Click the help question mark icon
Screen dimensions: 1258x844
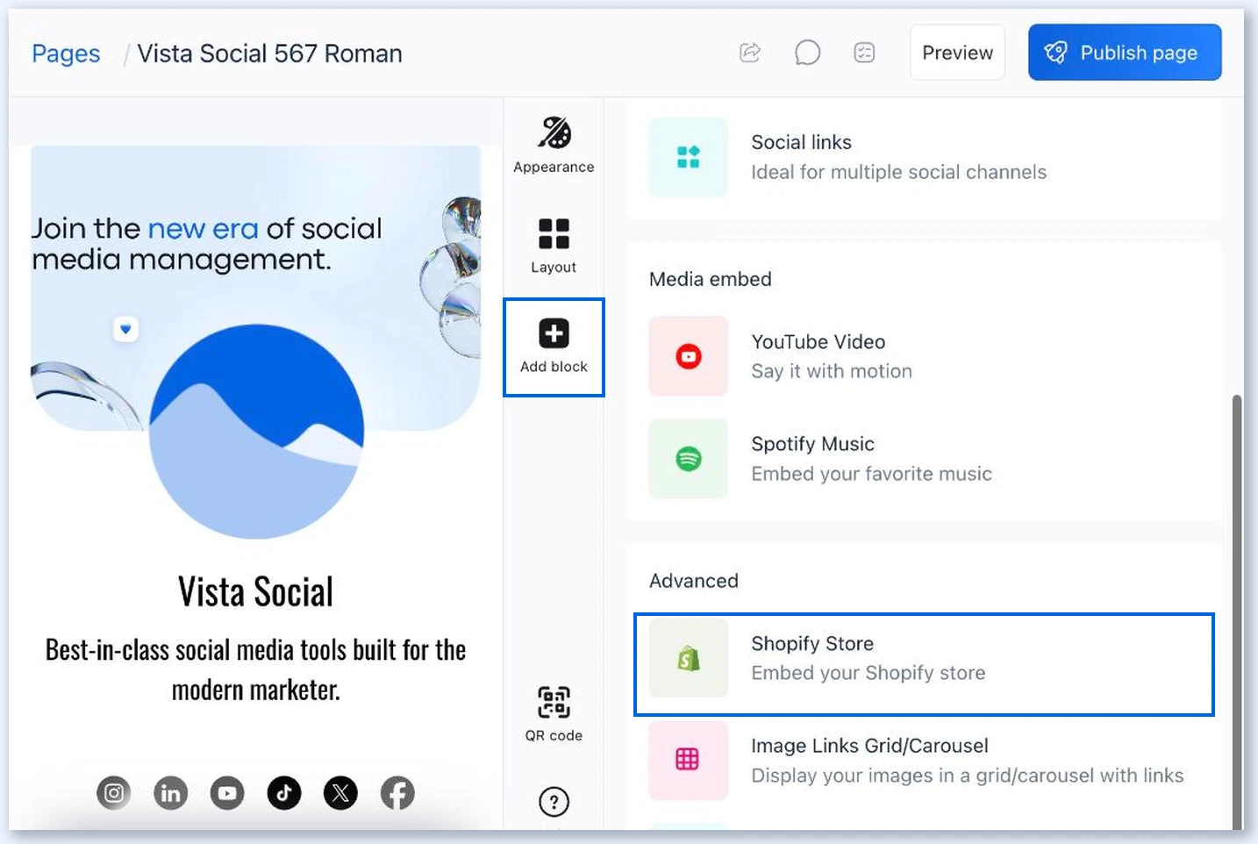click(554, 801)
